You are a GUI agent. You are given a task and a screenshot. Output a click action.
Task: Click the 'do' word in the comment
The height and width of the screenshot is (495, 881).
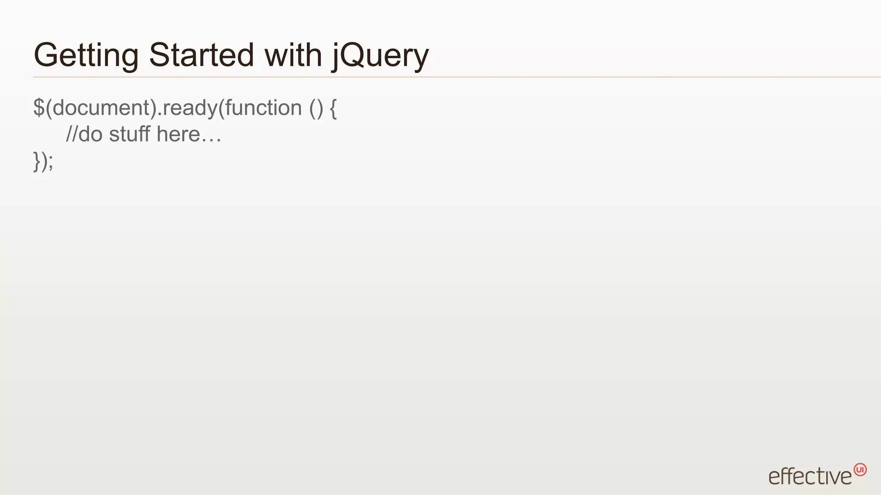tap(90, 134)
